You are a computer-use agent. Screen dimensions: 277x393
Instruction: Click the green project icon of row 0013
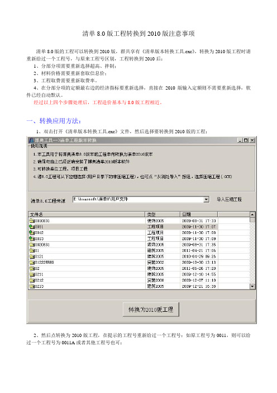coord(32,238)
